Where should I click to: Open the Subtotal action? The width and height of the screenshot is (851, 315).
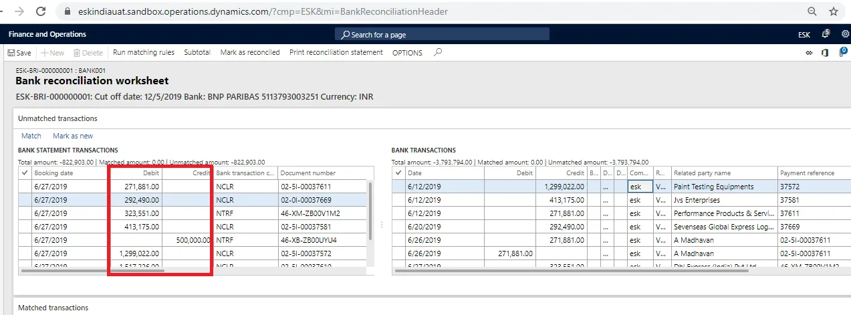(x=197, y=52)
